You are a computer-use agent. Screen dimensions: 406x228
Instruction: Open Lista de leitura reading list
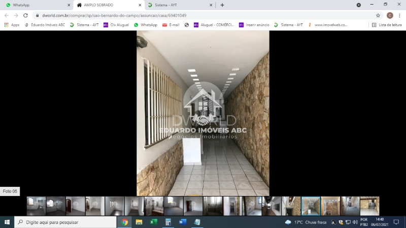point(387,25)
